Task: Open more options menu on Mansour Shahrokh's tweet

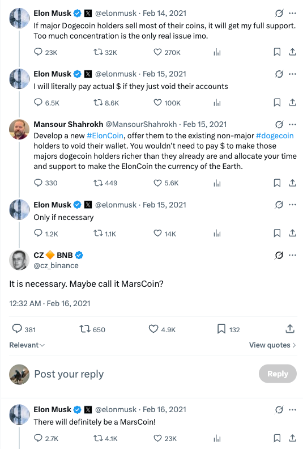Action: click(x=292, y=124)
